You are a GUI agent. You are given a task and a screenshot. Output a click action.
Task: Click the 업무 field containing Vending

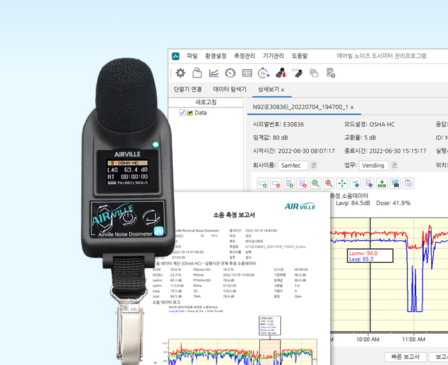coord(374,165)
